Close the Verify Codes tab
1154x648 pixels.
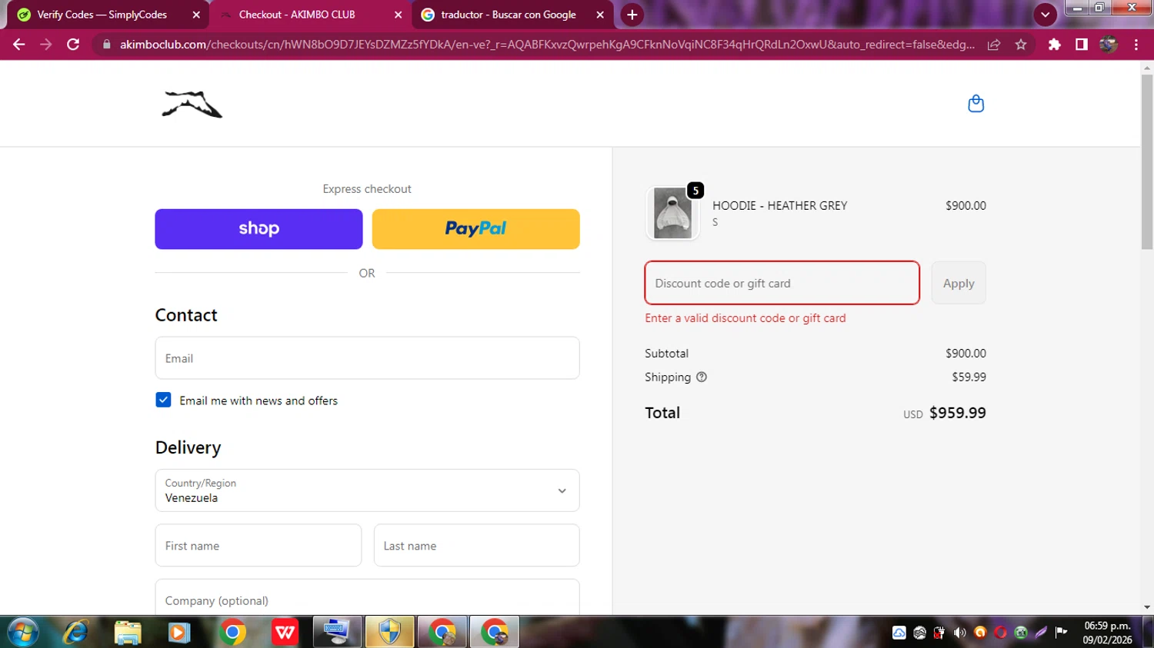click(x=196, y=15)
